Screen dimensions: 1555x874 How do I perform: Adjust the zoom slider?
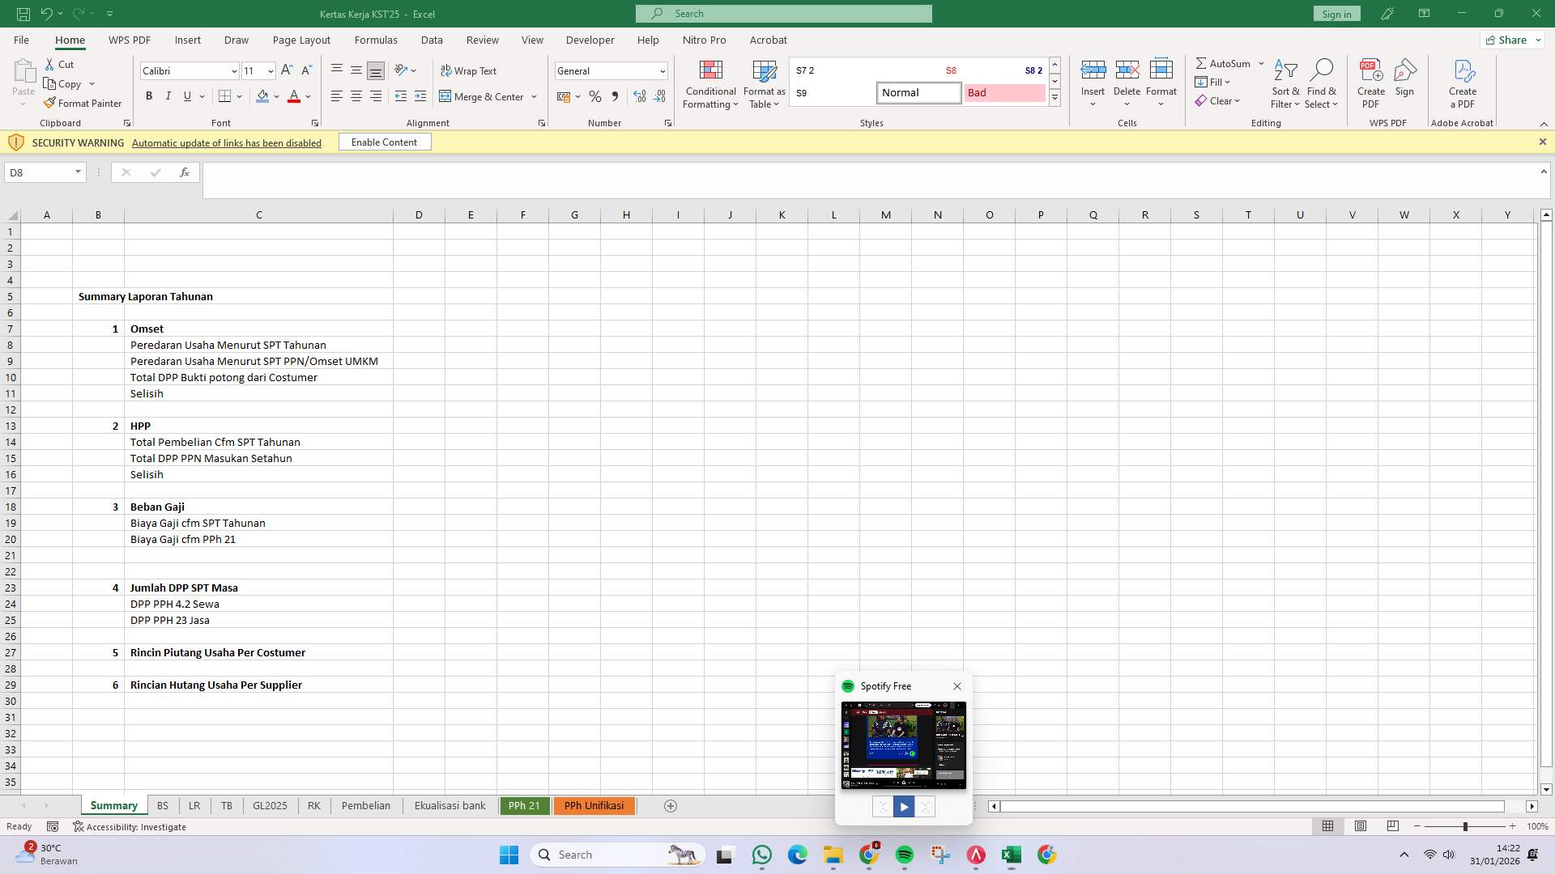(x=1466, y=826)
